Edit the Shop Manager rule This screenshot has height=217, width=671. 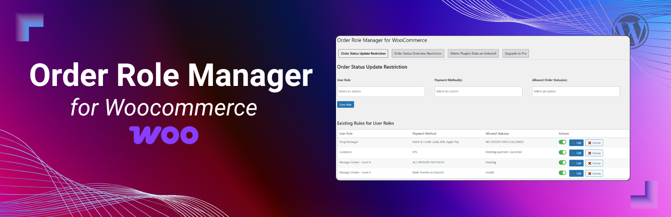click(576, 142)
